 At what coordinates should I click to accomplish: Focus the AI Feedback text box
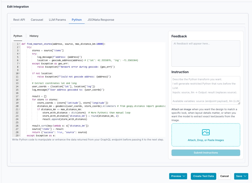coord(206,53)
